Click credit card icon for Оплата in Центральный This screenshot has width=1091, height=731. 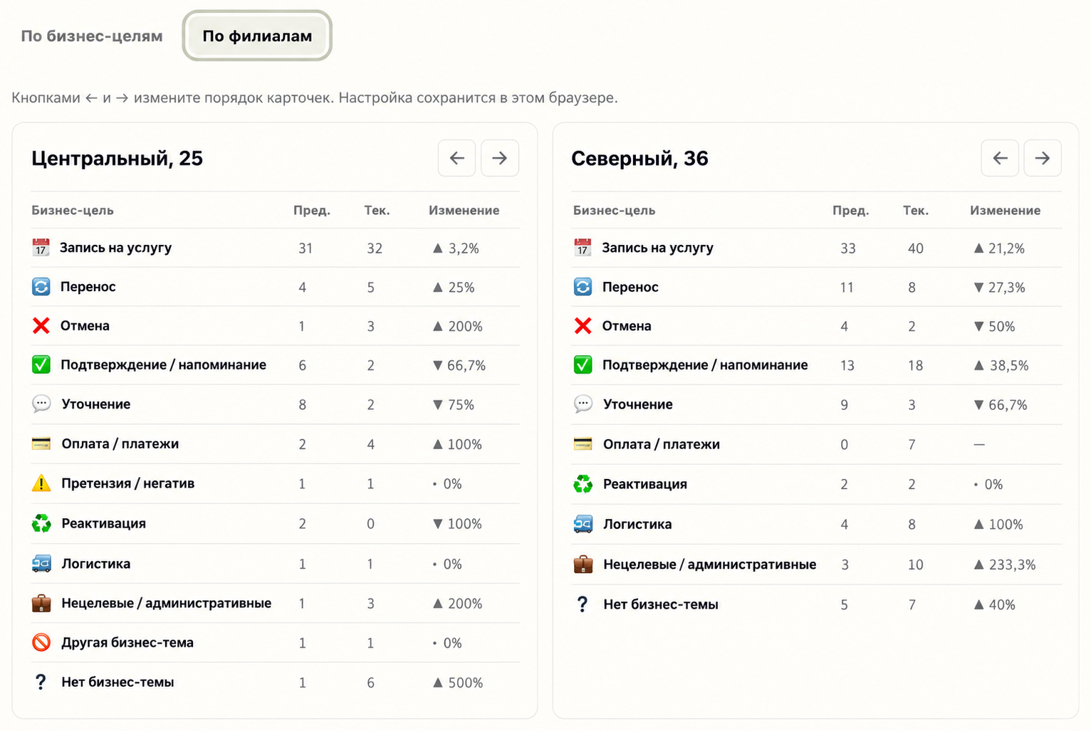pos(41,444)
